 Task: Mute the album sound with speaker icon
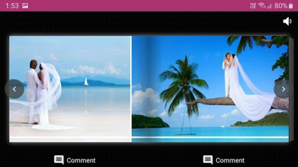287,21
